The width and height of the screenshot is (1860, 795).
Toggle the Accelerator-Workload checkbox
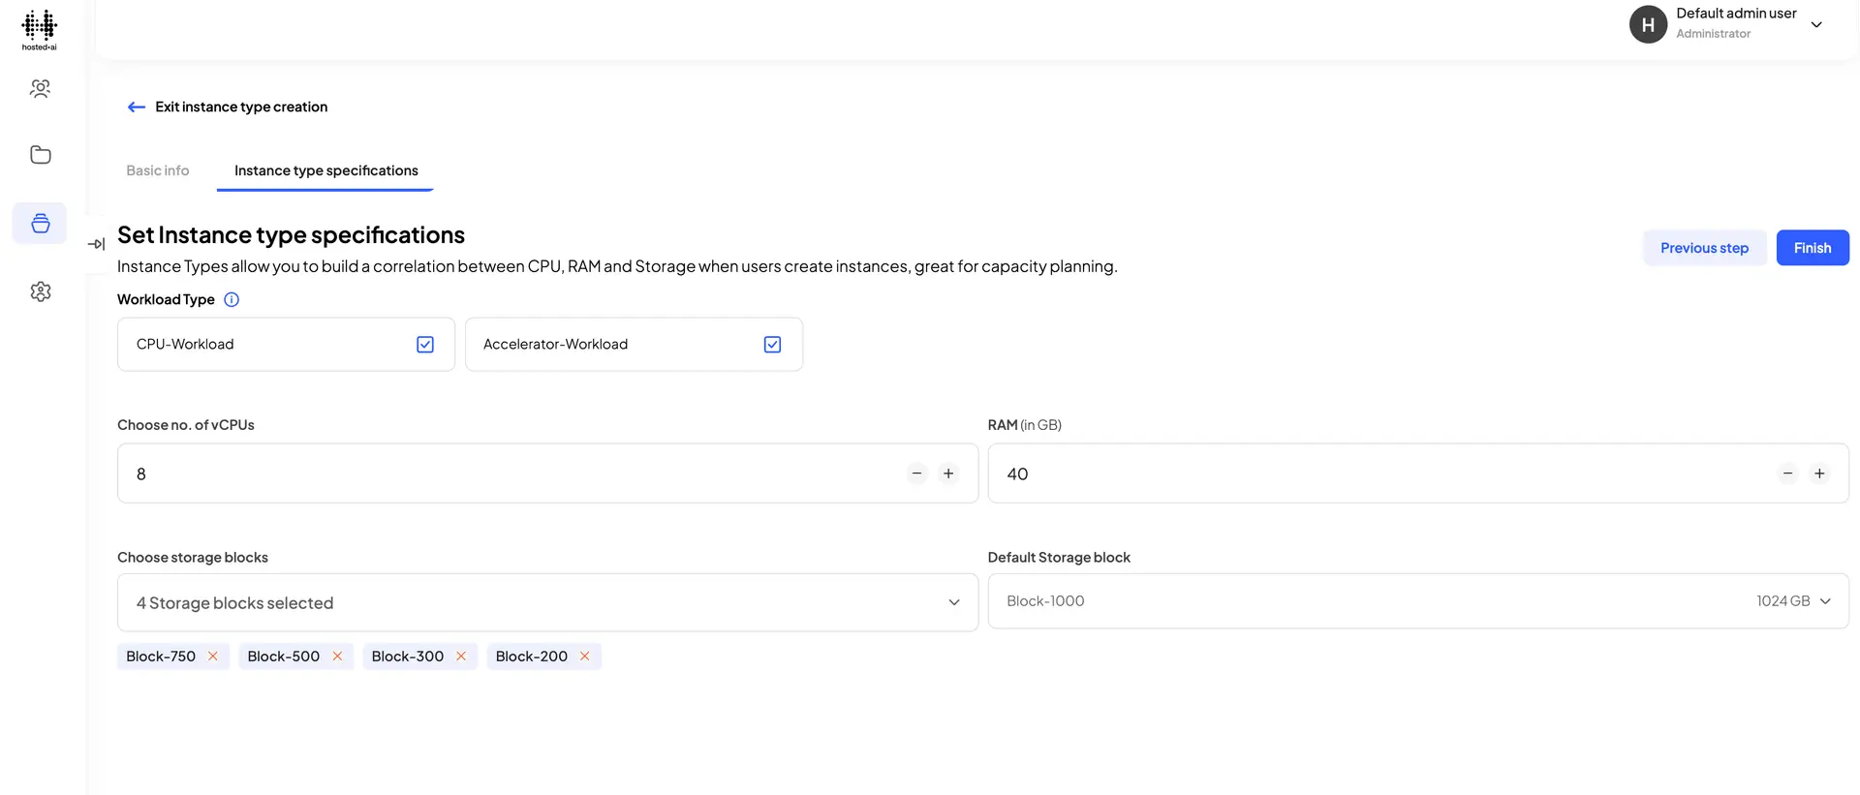(772, 345)
